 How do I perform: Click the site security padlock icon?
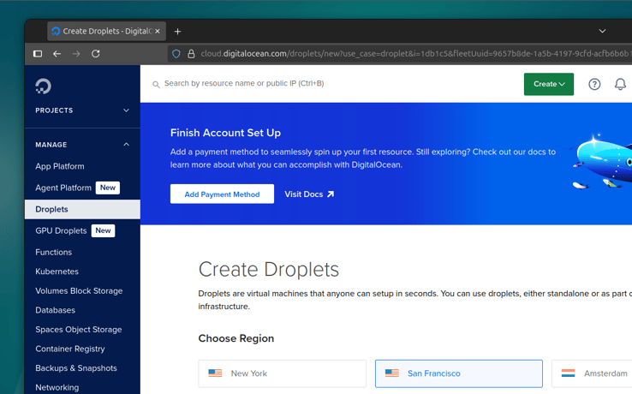pyautogui.click(x=192, y=54)
